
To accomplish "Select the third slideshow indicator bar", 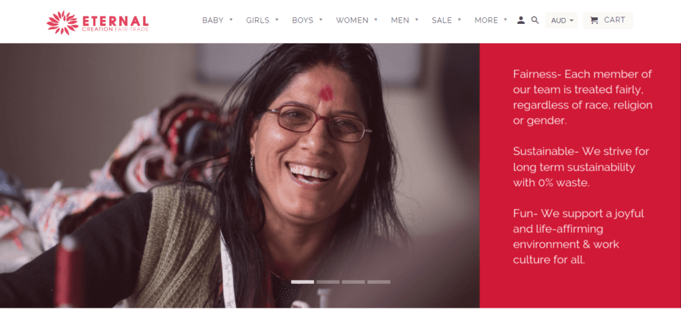I will 353,282.
